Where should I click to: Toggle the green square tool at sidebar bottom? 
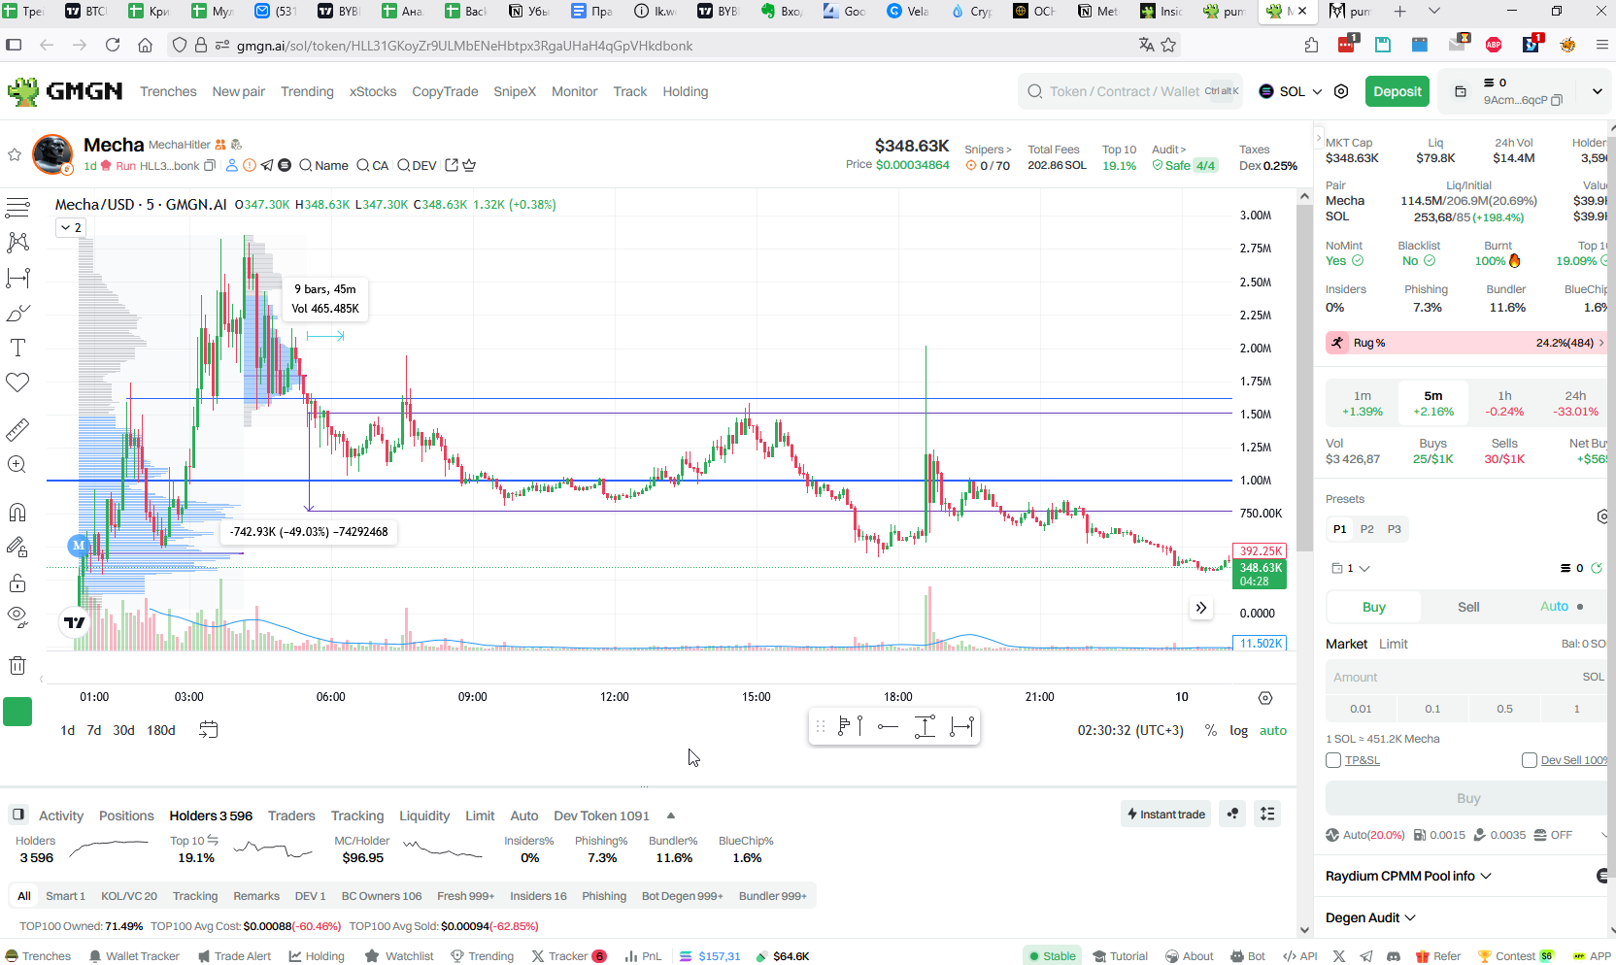coord(17,712)
